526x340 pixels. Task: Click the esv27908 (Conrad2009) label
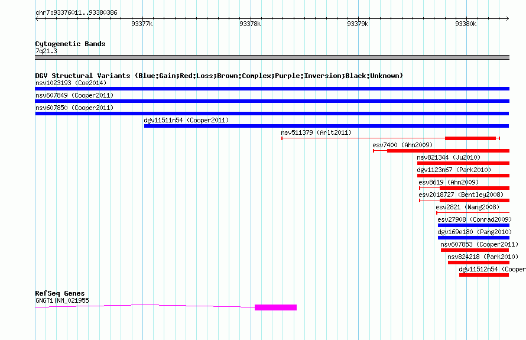[475, 219]
